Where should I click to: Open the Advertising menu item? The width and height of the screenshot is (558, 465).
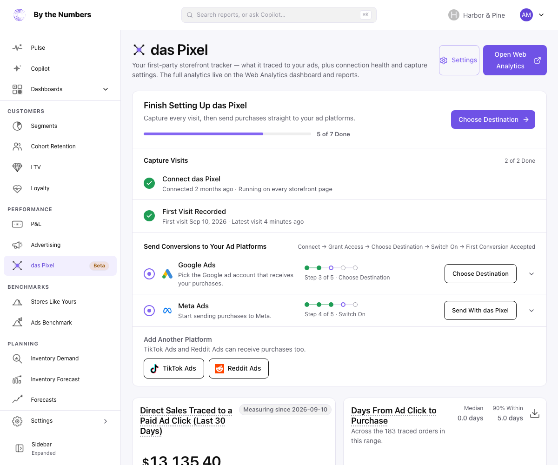pos(60,245)
